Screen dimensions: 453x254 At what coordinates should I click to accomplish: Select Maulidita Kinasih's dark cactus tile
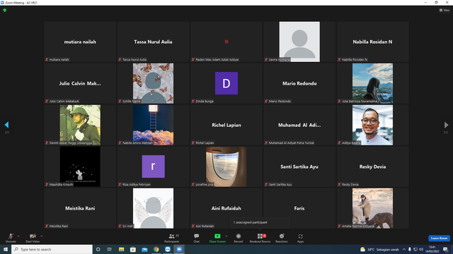click(x=80, y=167)
